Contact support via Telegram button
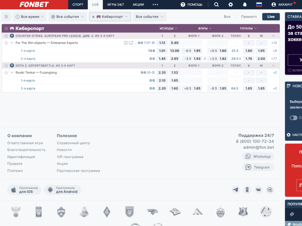 [x=258, y=167]
